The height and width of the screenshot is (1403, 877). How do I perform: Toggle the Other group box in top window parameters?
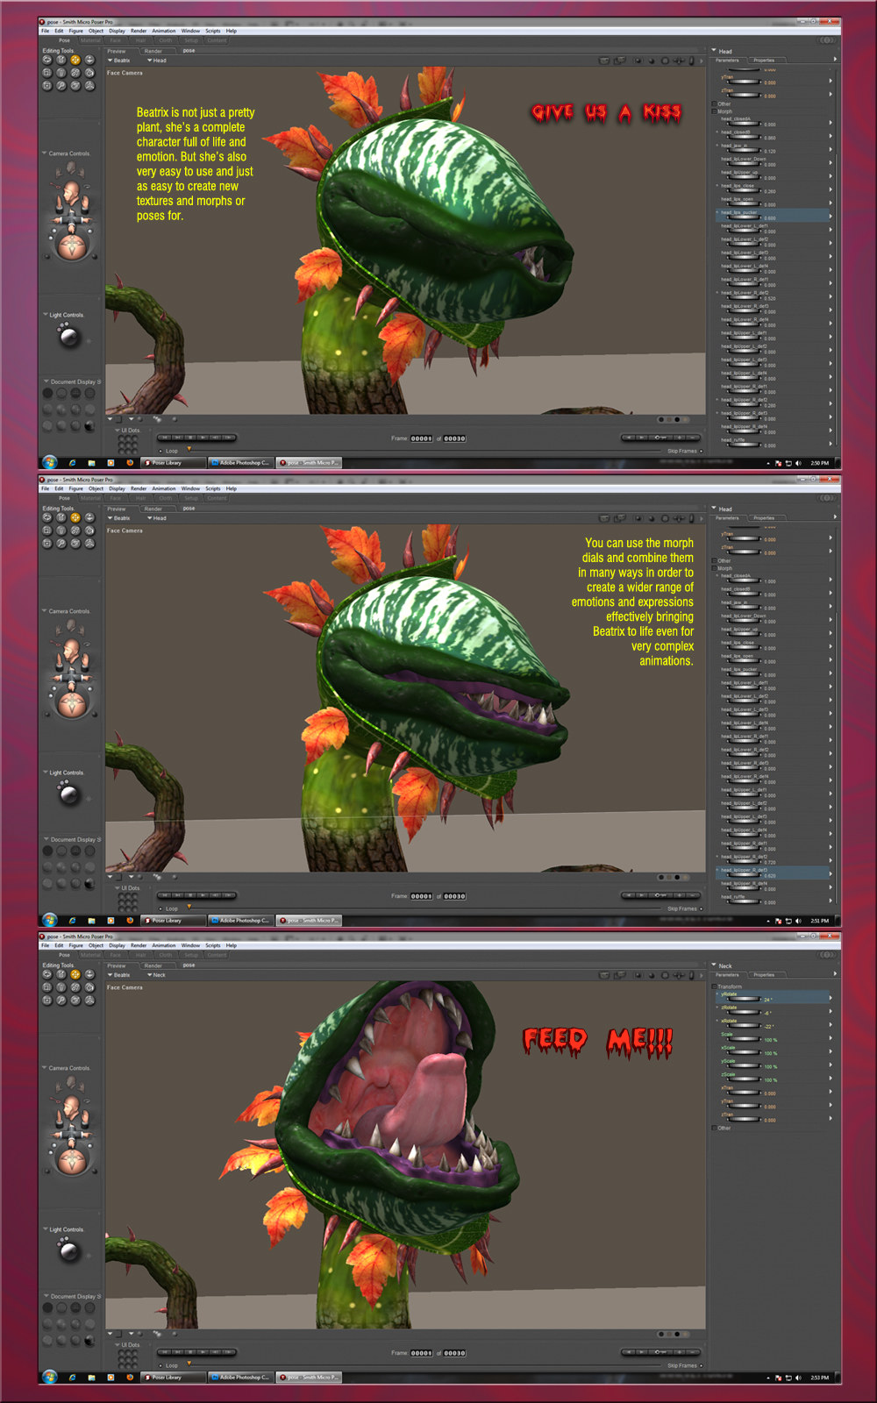click(x=714, y=103)
